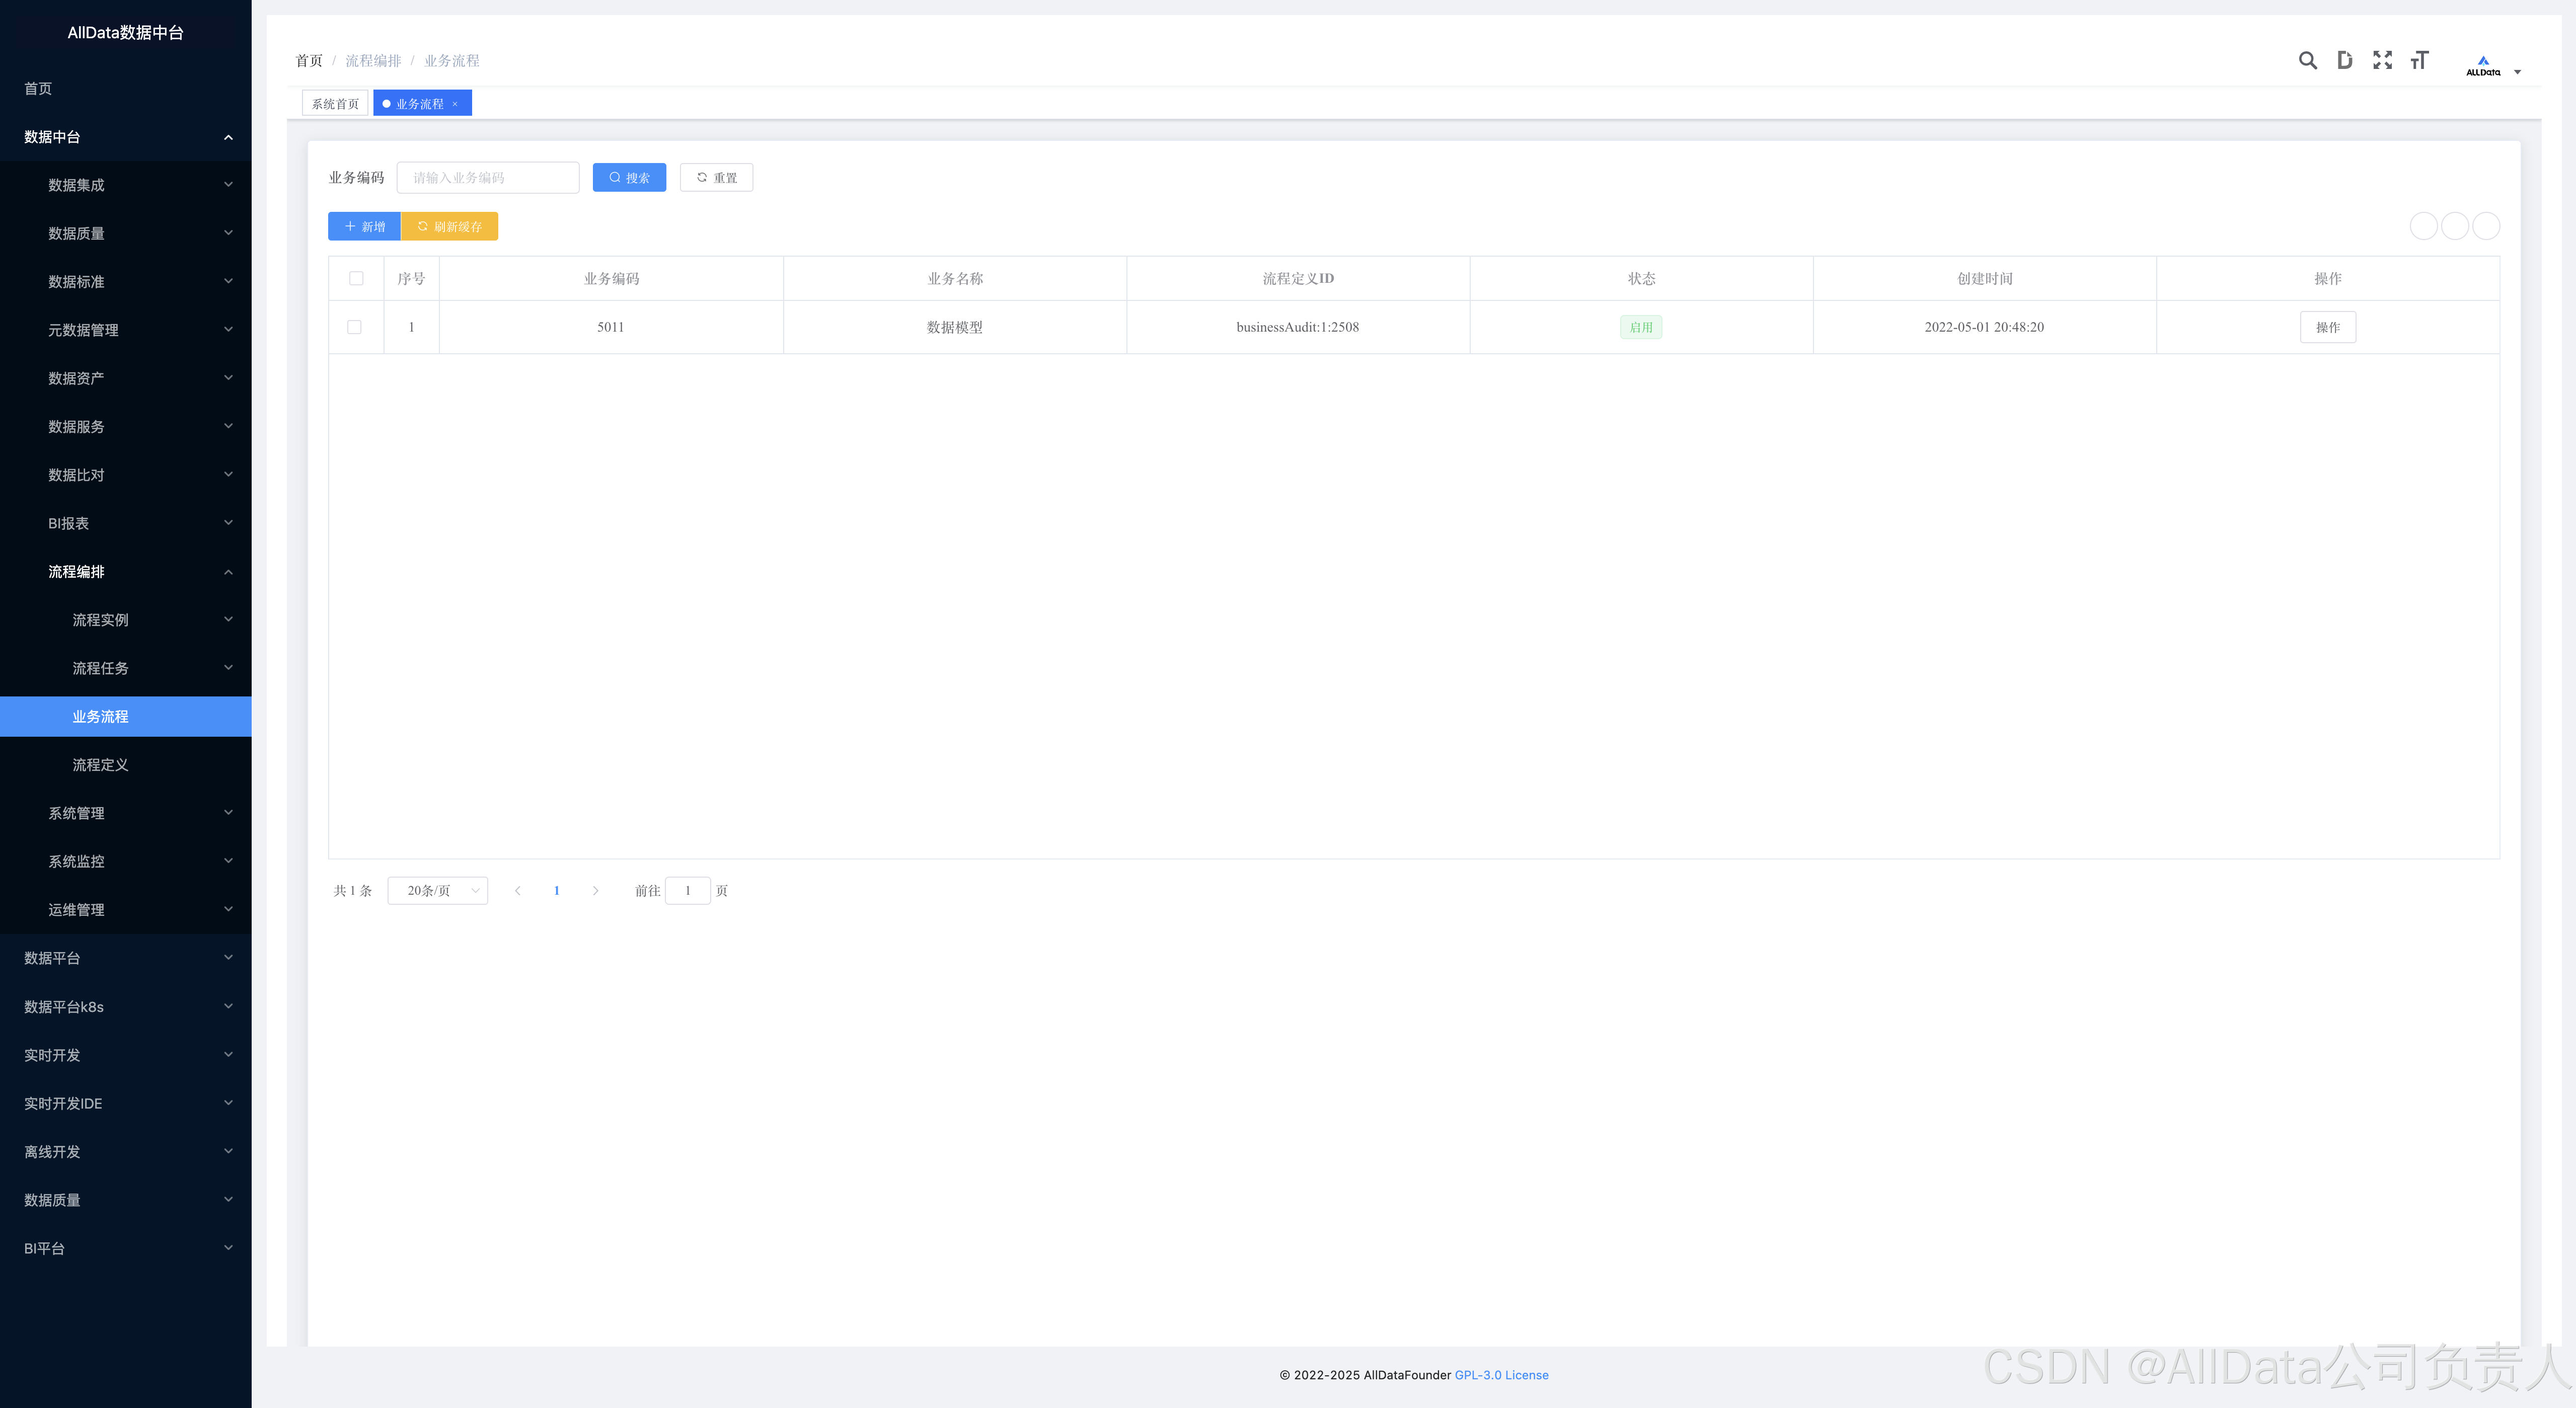This screenshot has height=1408, width=2576.
Task: Click the 业务编码 search input field
Action: 488,178
